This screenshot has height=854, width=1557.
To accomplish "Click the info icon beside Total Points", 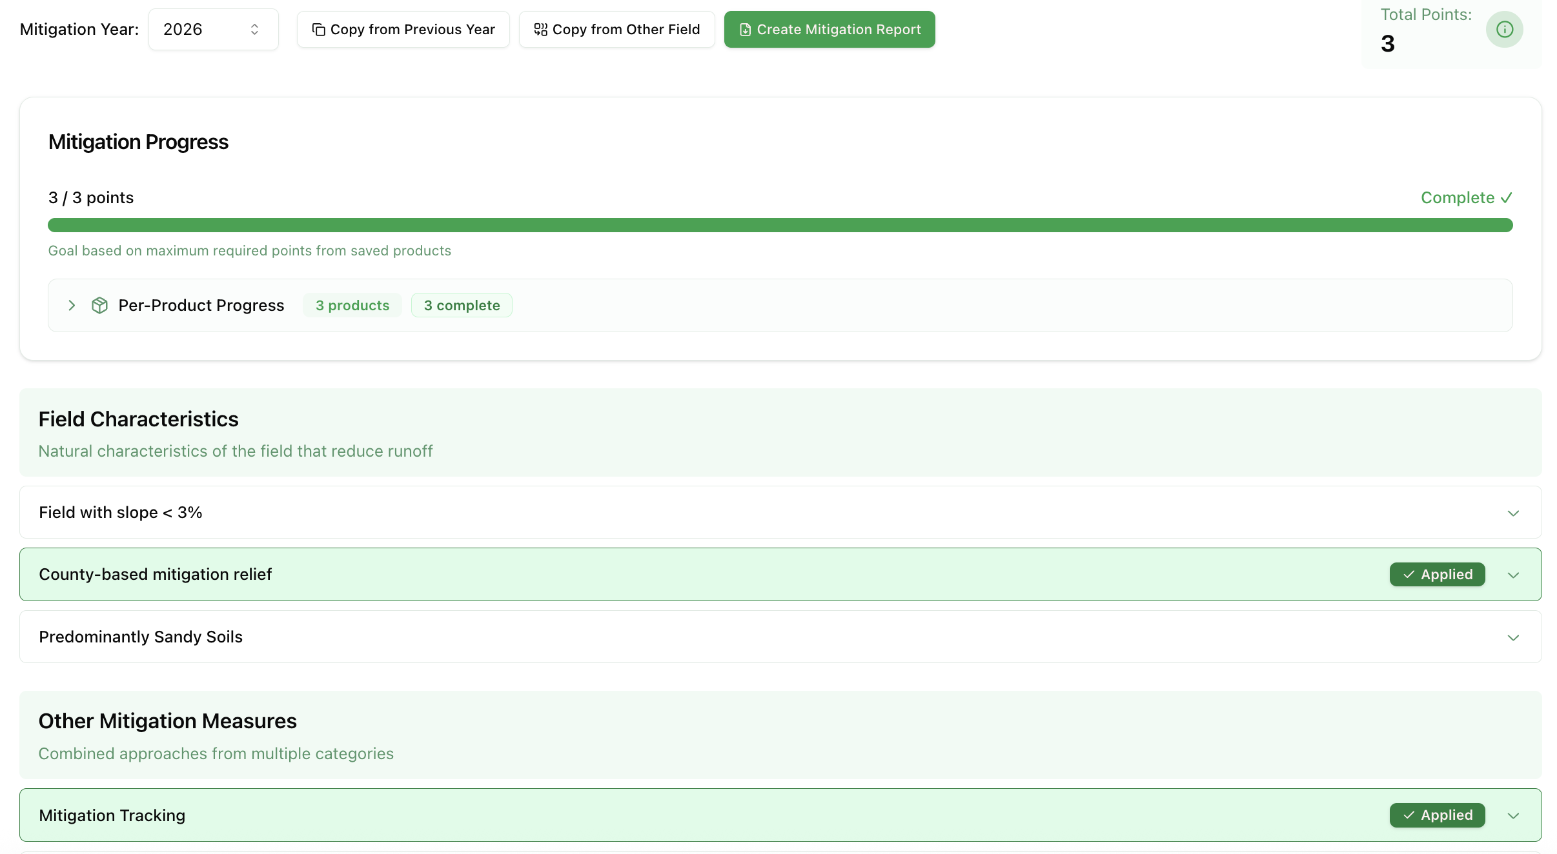I will (x=1504, y=30).
